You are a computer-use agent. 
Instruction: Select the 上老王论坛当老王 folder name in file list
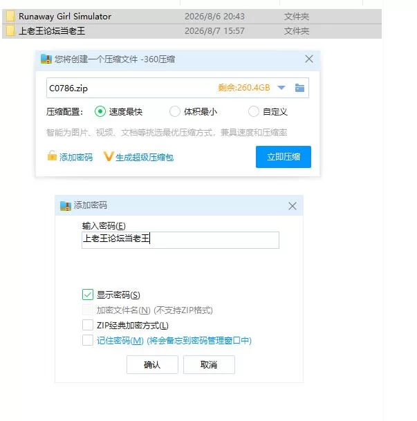point(52,31)
